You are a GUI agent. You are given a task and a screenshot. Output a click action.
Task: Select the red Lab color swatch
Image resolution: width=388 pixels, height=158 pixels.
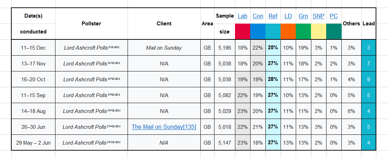pos(242,31)
